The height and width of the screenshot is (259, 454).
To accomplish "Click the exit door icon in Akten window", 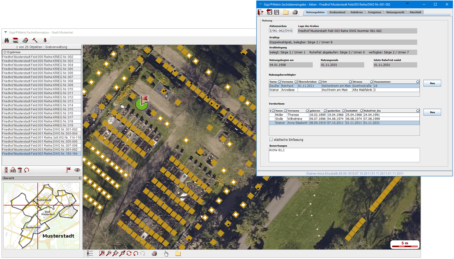I will tap(260, 12).
